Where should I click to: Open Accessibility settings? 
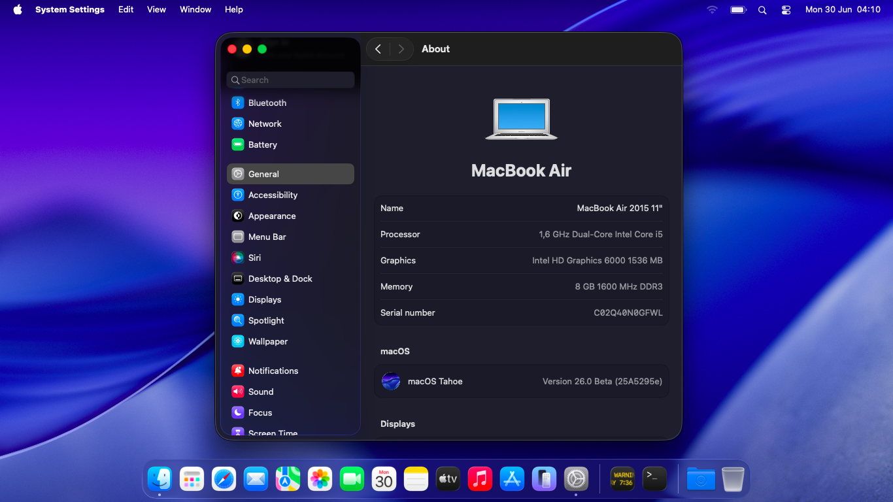290,195
